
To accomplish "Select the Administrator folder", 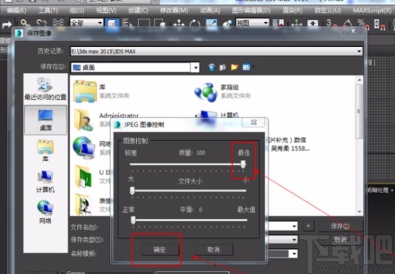I will tap(106, 119).
